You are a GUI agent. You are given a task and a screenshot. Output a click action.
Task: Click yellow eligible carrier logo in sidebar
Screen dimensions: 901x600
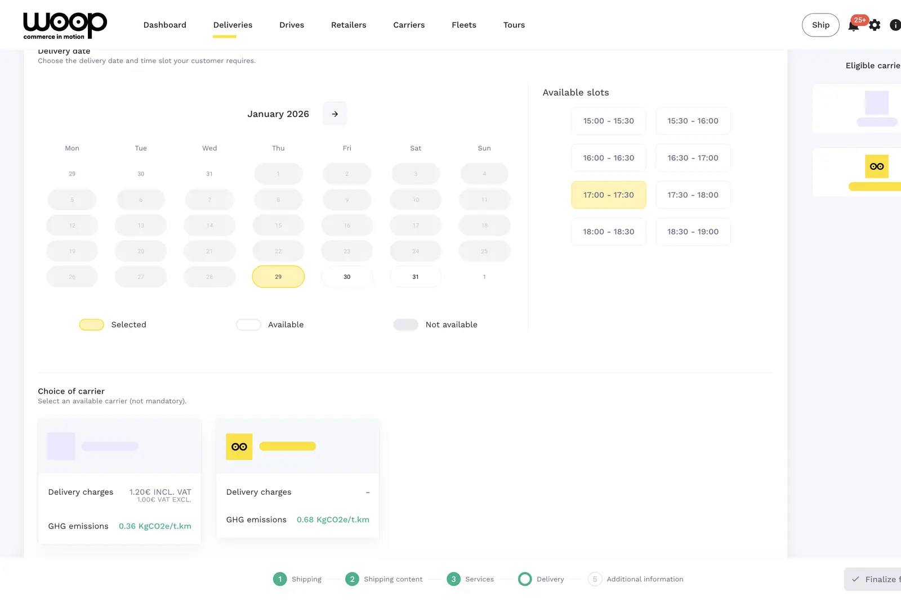tap(876, 166)
